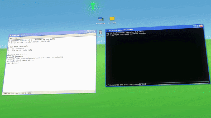
Task: Click the UTF-8 encoding status entry
Action: point(24,93)
